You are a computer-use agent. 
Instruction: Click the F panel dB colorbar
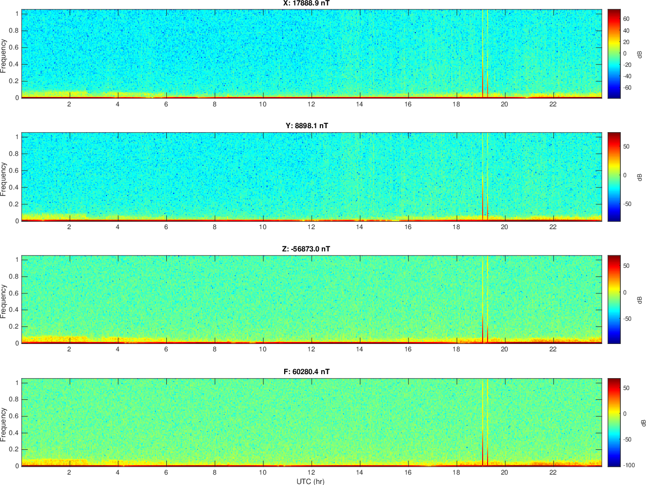pos(614,422)
